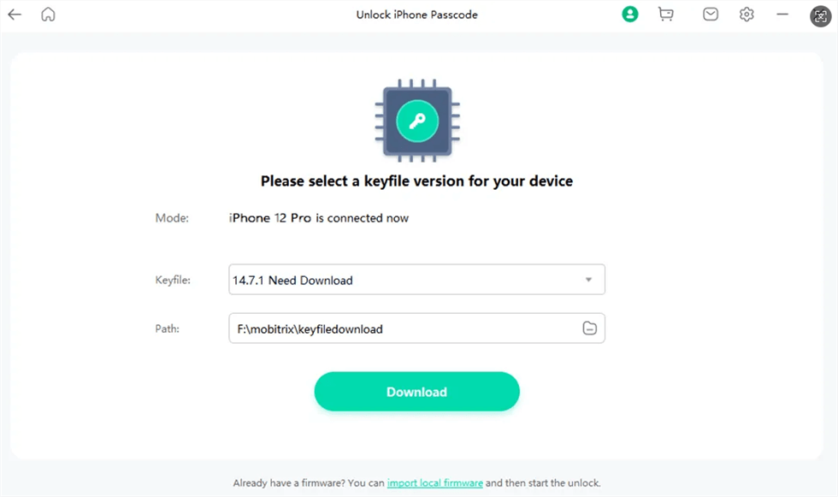838x497 pixels.
Task: Open the Home screen icon
Action: point(48,15)
